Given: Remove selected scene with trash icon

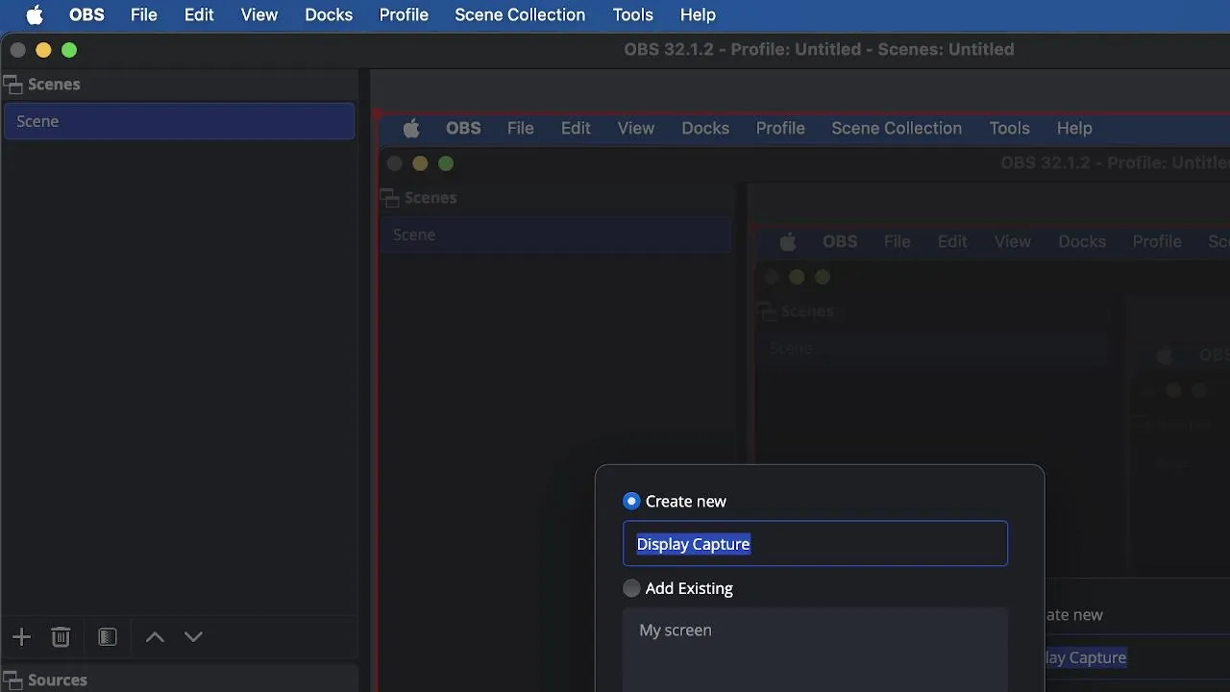Looking at the screenshot, I should pyautogui.click(x=61, y=636).
